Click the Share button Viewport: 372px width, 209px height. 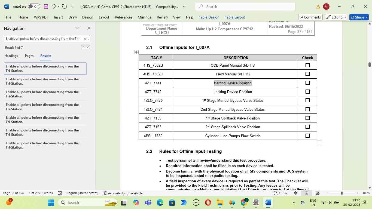[359, 17]
